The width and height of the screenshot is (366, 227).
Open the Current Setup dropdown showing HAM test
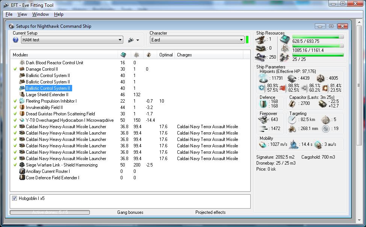pos(72,40)
